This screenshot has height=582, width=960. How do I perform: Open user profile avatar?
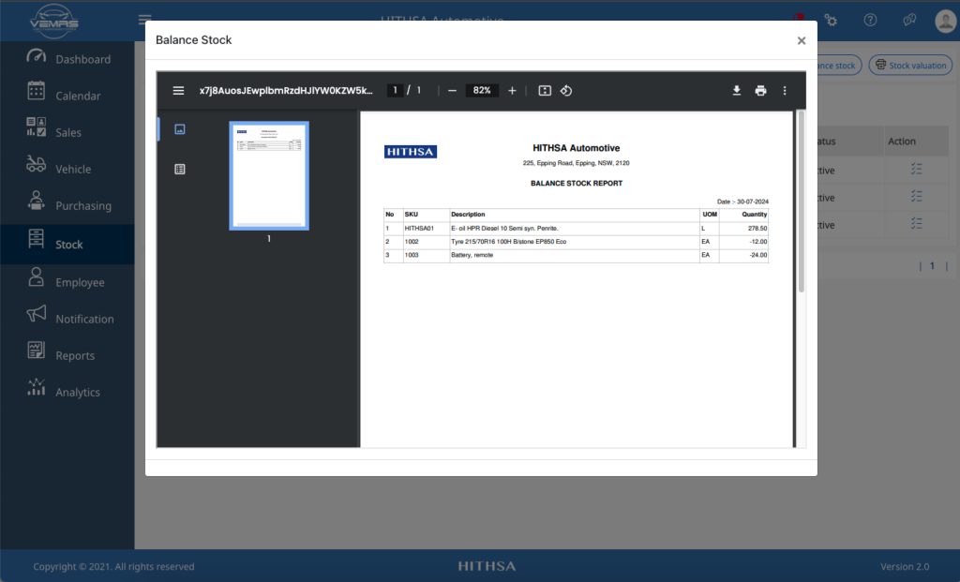pos(946,21)
